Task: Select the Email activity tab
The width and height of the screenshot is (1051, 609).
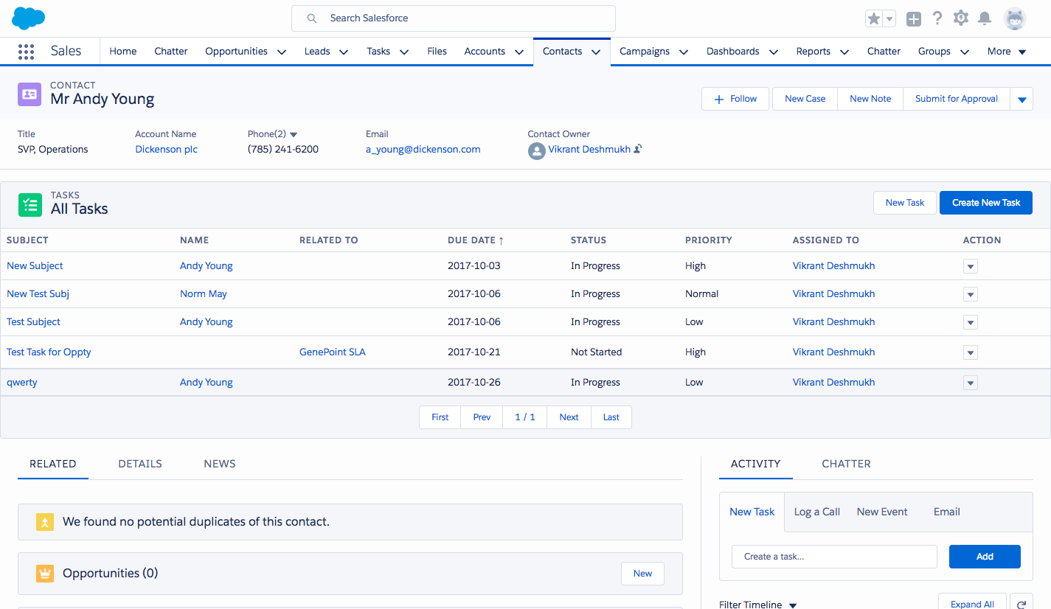Action: coord(947,512)
